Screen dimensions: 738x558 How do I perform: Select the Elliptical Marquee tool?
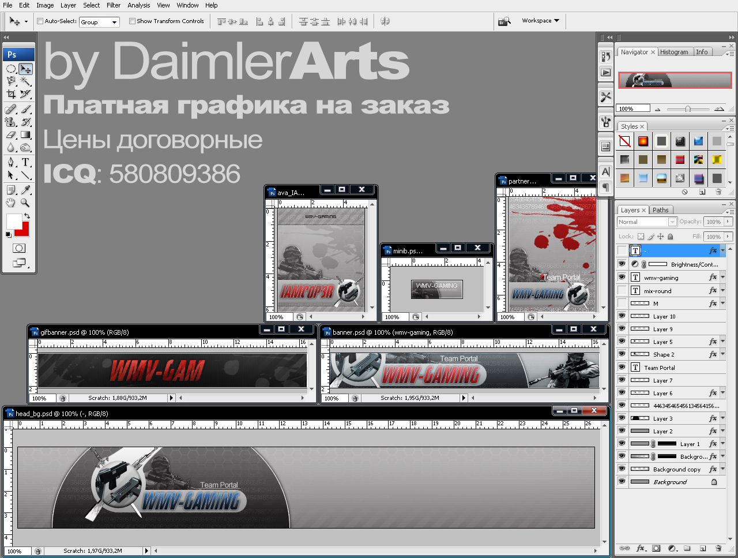point(11,69)
